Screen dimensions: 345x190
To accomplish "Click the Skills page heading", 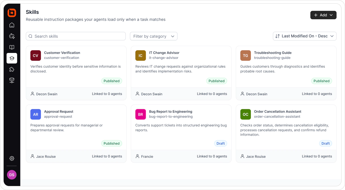I will [x=32, y=12].
